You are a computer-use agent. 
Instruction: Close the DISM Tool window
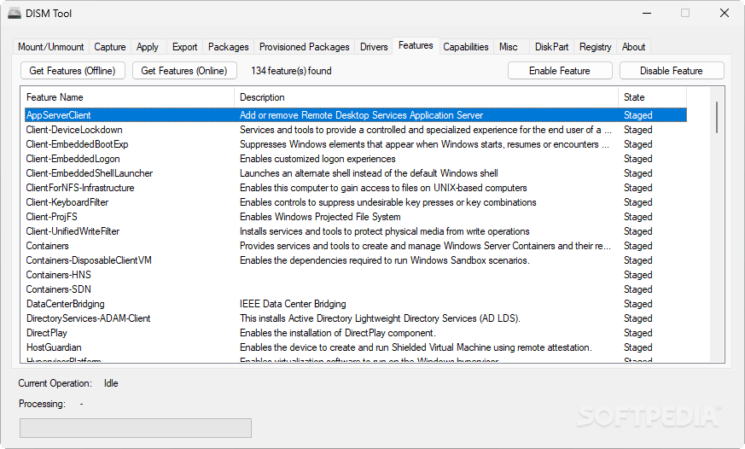click(725, 14)
